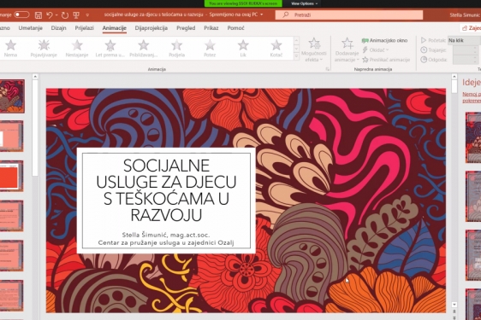481x320 pixels.
Task: Click 'Centar za pružanje usluga' subtitle line
Action: click(166, 242)
